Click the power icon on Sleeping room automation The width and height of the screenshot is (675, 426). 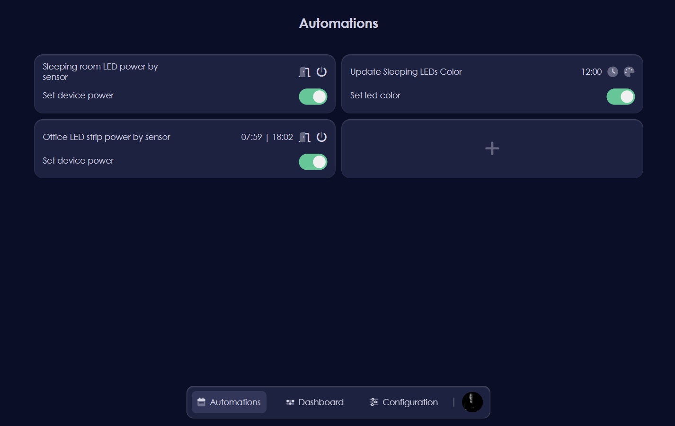[x=321, y=71]
